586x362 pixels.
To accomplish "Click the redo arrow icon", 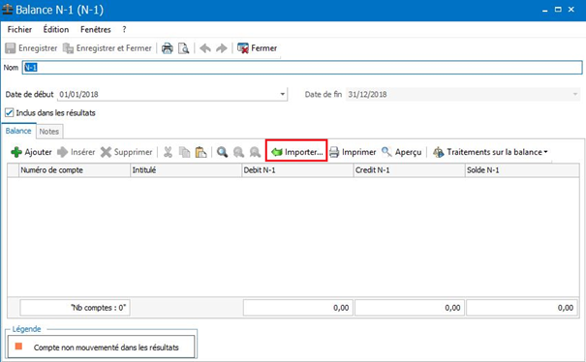I will click(222, 48).
